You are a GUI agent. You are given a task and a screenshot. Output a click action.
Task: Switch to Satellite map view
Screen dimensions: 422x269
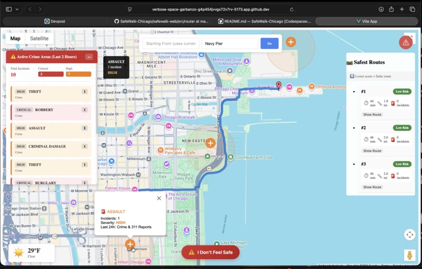point(39,39)
